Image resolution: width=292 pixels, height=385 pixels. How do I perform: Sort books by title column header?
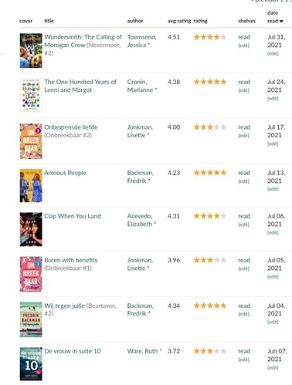click(49, 21)
